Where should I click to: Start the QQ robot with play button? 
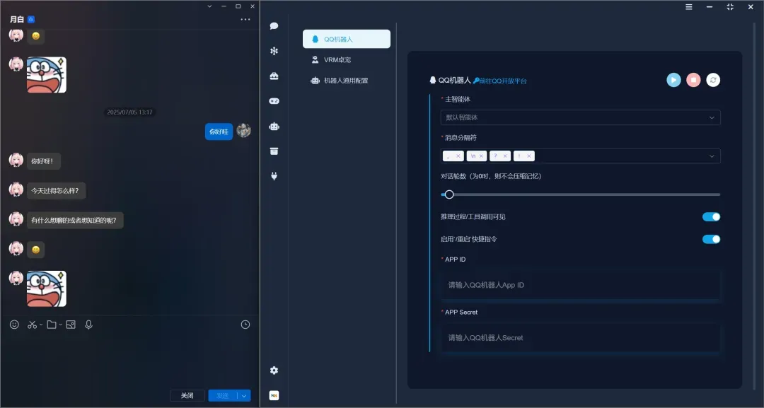tap(673, 80)
